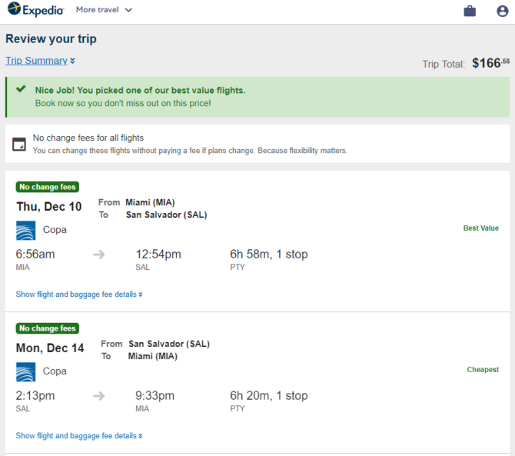The image size is (515, 456).
Task: Click the Best Value label
Action: coord(481,228)
